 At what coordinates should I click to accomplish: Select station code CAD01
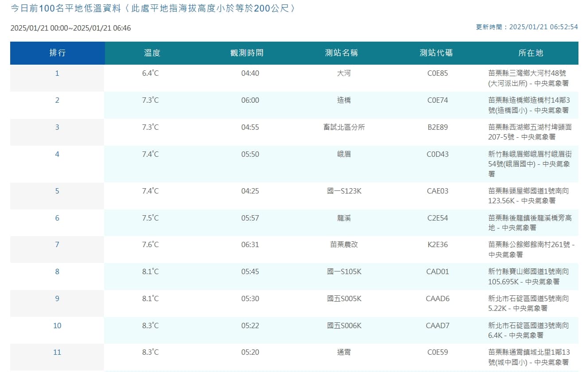pyautogui.click(x=438, y=271)
